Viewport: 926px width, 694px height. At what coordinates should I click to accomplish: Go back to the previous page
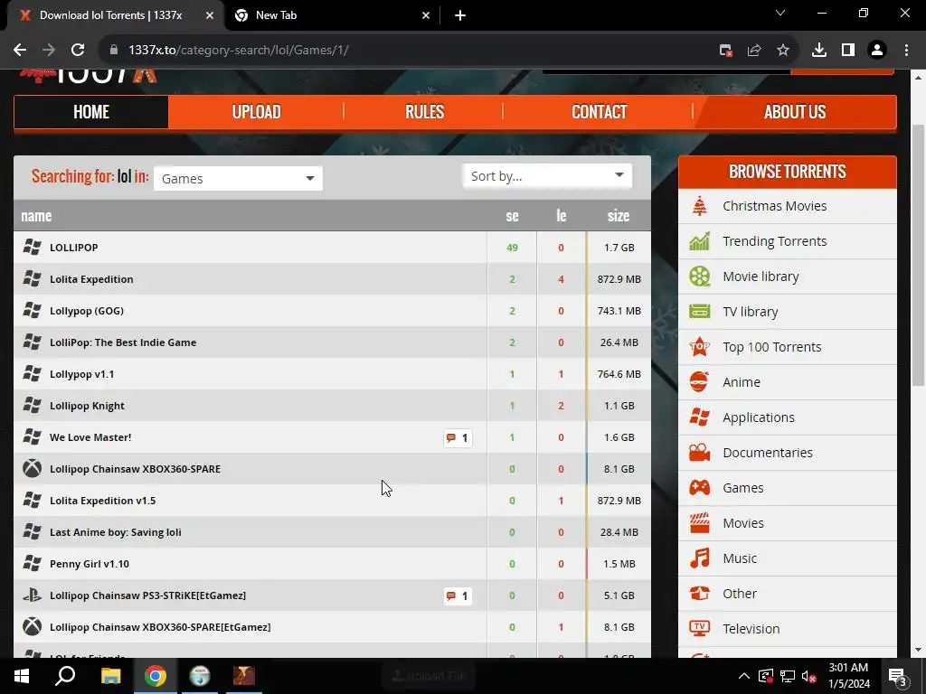(20, 51)
